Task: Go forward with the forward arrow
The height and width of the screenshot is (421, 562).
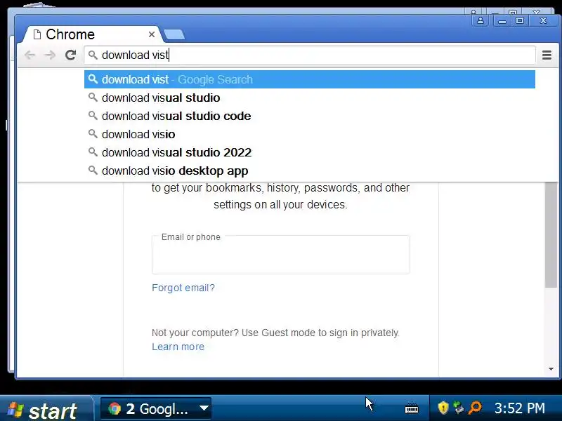Action: click(x=50, y=55)
